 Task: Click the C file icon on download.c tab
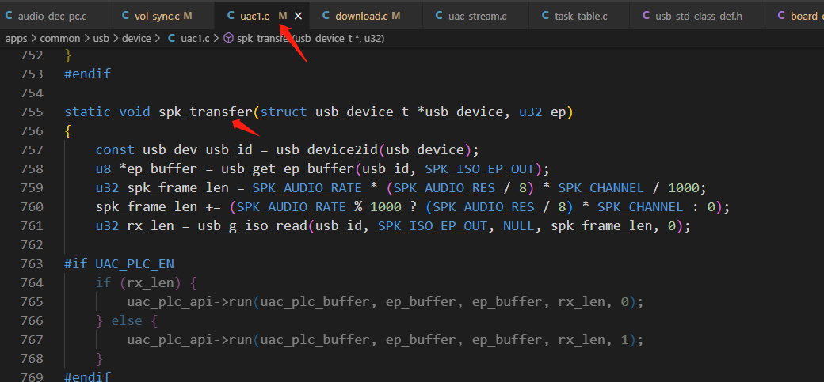[x=326, y=16]
